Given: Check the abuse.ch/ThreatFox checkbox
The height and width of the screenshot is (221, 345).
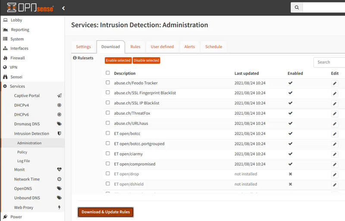Looking at the screenshot, I should 107,113.
